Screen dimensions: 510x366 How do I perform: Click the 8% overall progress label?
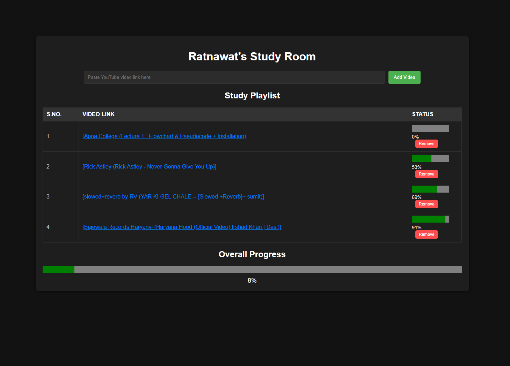tap(252, 281)
